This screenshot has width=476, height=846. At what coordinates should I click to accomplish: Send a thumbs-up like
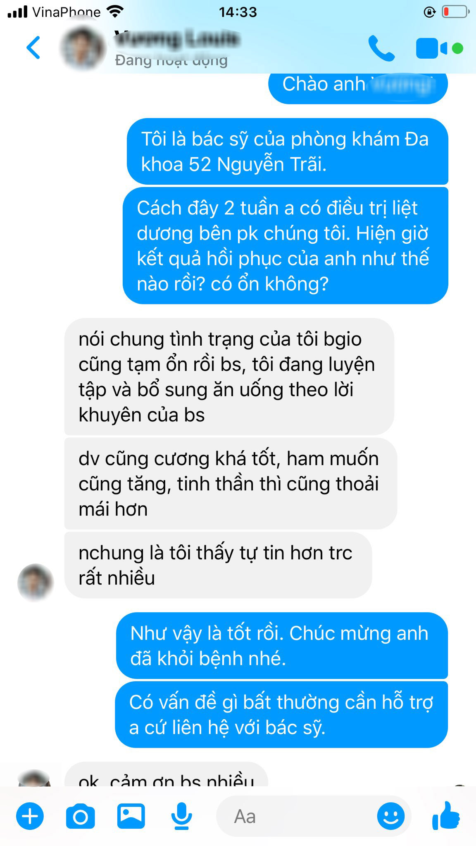pos(446,815)
